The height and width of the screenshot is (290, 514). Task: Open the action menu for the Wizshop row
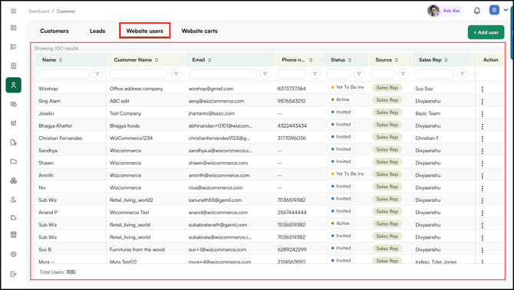tap(483, 90)
